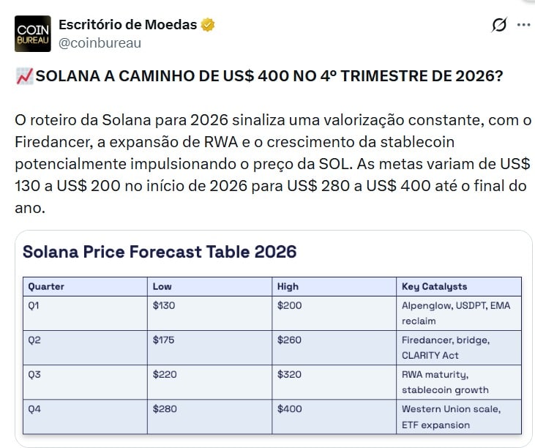
Task: Click the SOLANA A CAMINHO headline text
Action: pos(269,77)
